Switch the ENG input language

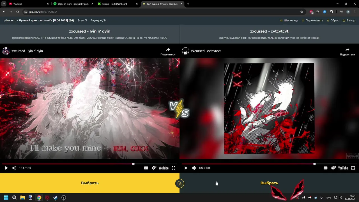(x=329, y=198)
